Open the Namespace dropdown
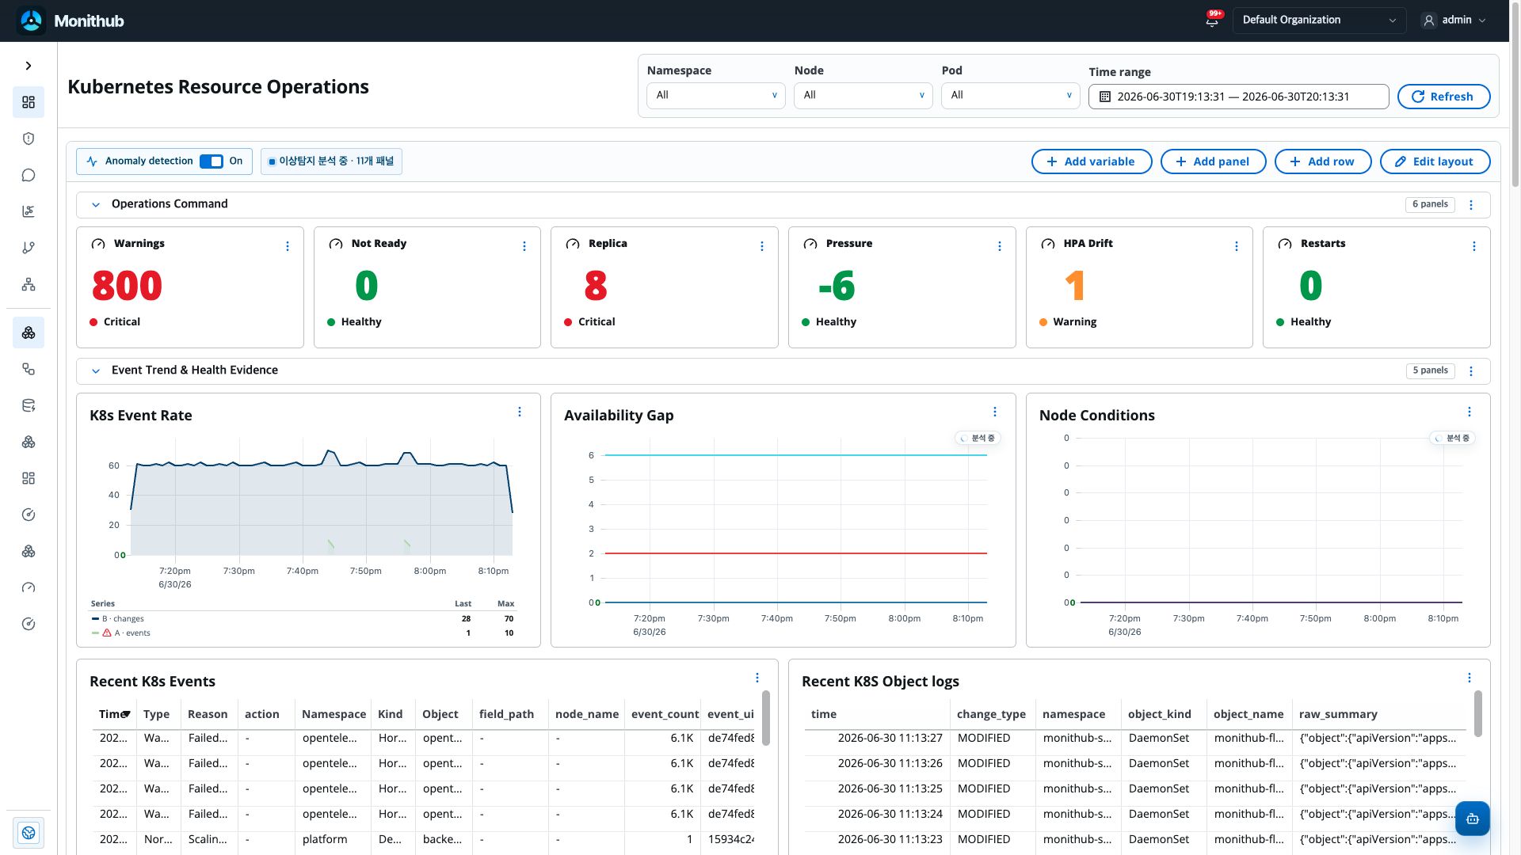1521x855 pixels. [x=716, y=95]
